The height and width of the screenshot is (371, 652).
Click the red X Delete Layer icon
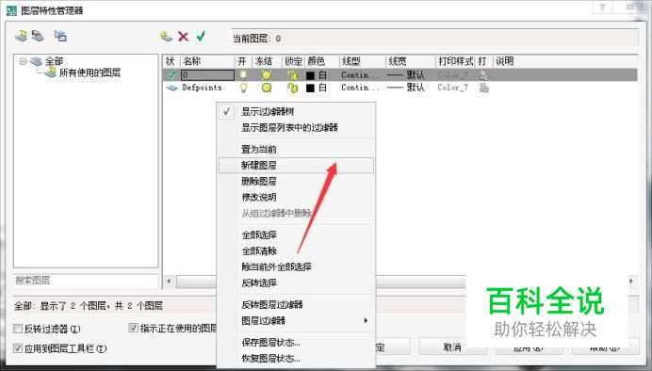[x=184, y=37]
